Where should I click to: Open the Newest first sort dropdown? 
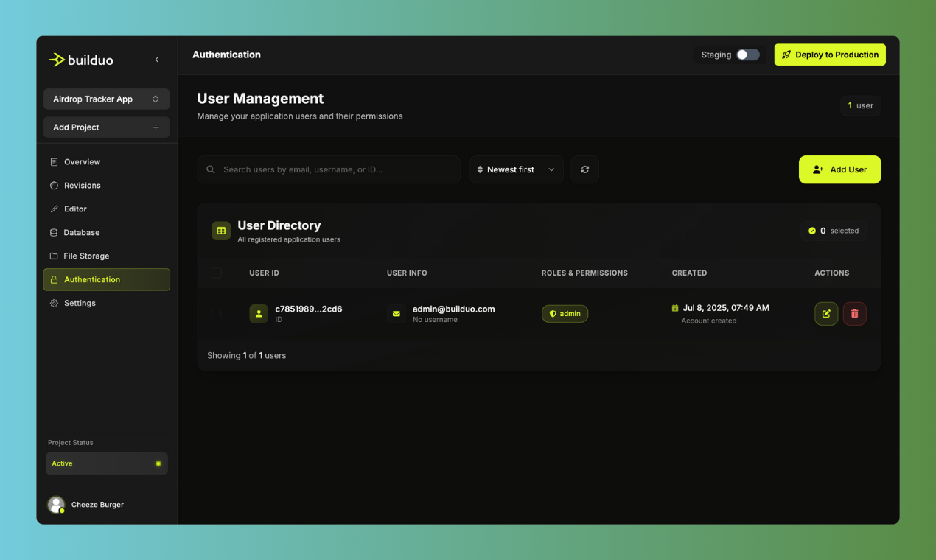pyautogui.click(x=516, y=169)
